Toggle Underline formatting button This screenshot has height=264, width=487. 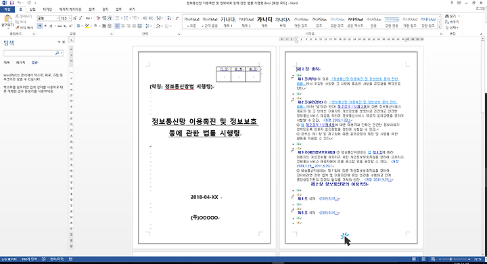tap(51, 26)
